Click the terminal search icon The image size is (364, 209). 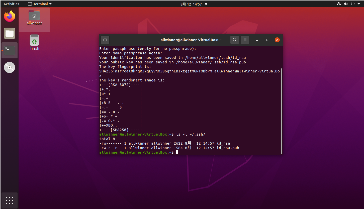[234, 40]
